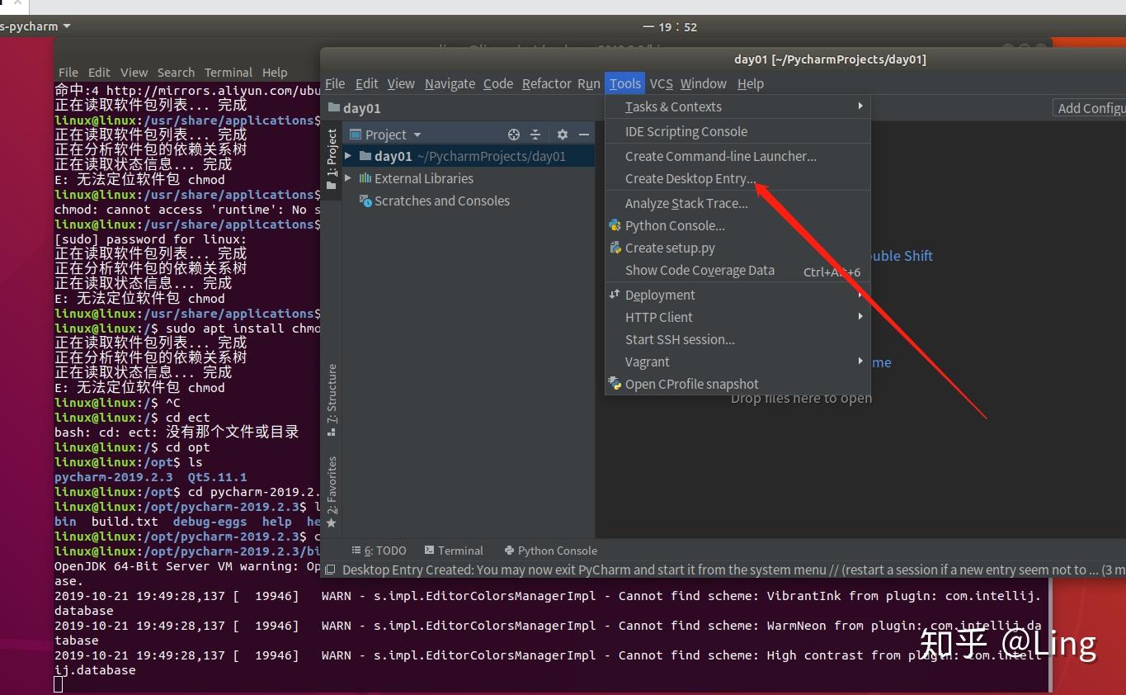Toggle the 1: Project side tab

click(x=332, y=158)
